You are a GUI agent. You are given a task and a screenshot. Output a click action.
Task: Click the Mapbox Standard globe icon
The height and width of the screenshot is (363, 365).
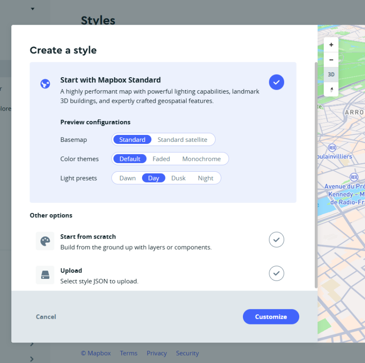click(x=45, y=84)
